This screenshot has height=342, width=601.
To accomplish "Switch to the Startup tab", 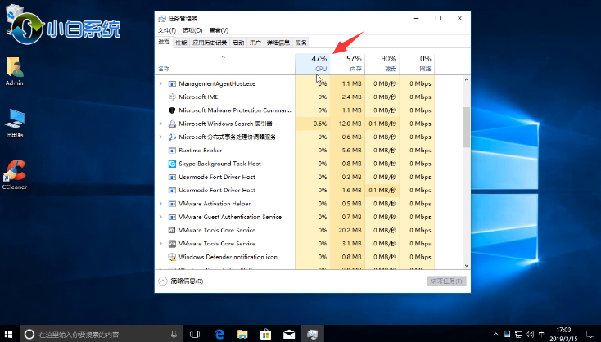I will pos(238,43).
